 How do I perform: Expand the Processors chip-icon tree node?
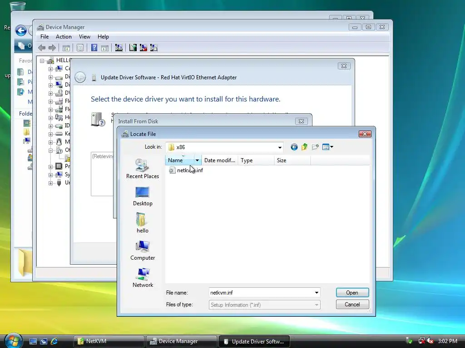(x=50, y=167)
